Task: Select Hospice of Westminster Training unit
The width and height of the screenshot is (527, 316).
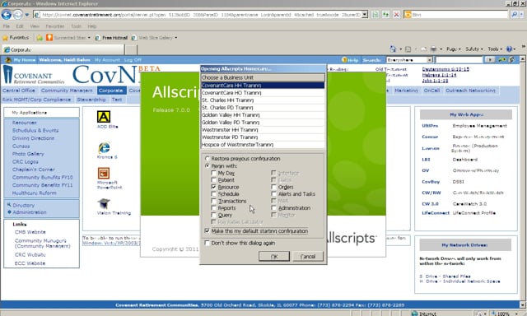Action: [263, 145]
